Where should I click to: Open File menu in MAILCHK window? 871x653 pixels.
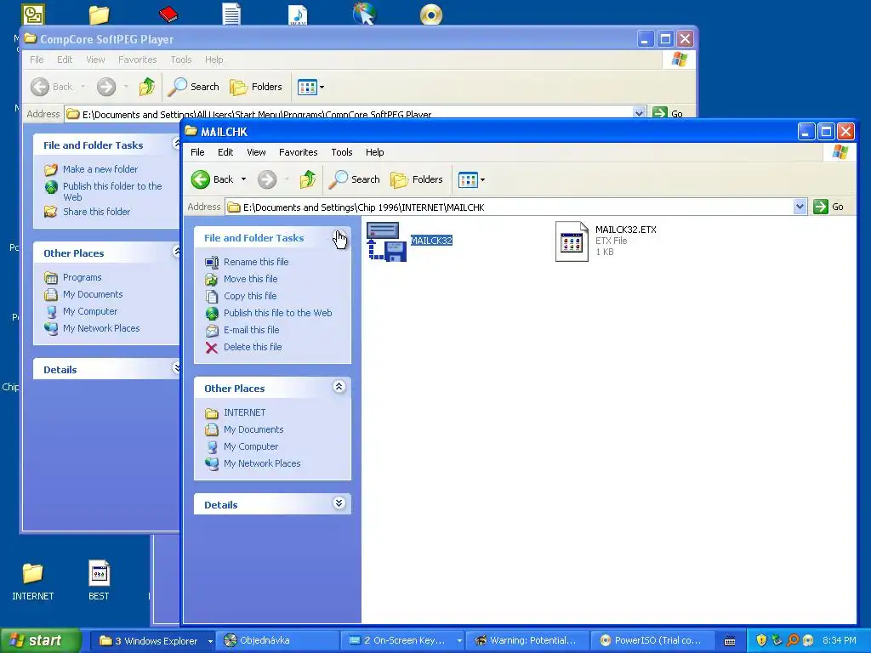197,152
